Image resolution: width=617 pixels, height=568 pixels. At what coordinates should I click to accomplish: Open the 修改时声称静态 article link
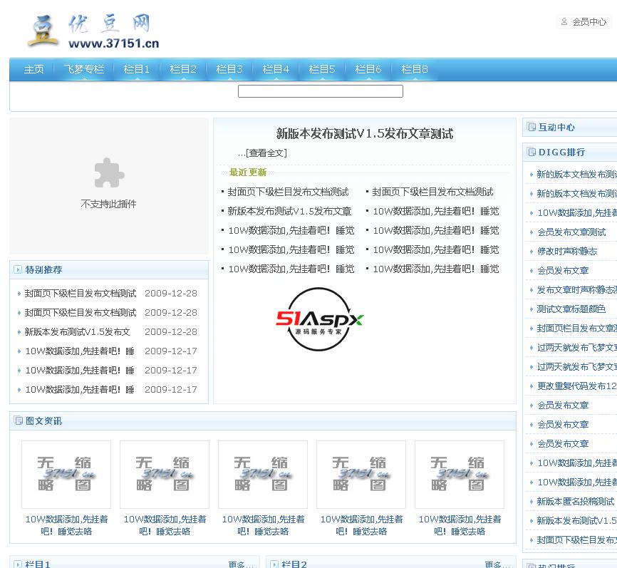point(567,252)
